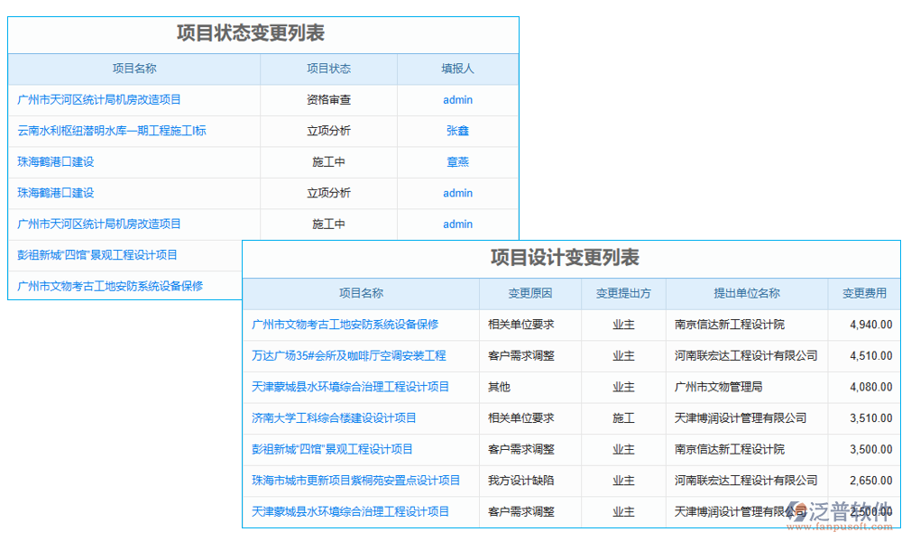This screenshot has height=541, width=902.
Task: Click admin next to 资格审查 status
Action: click(x=457, y=99)
